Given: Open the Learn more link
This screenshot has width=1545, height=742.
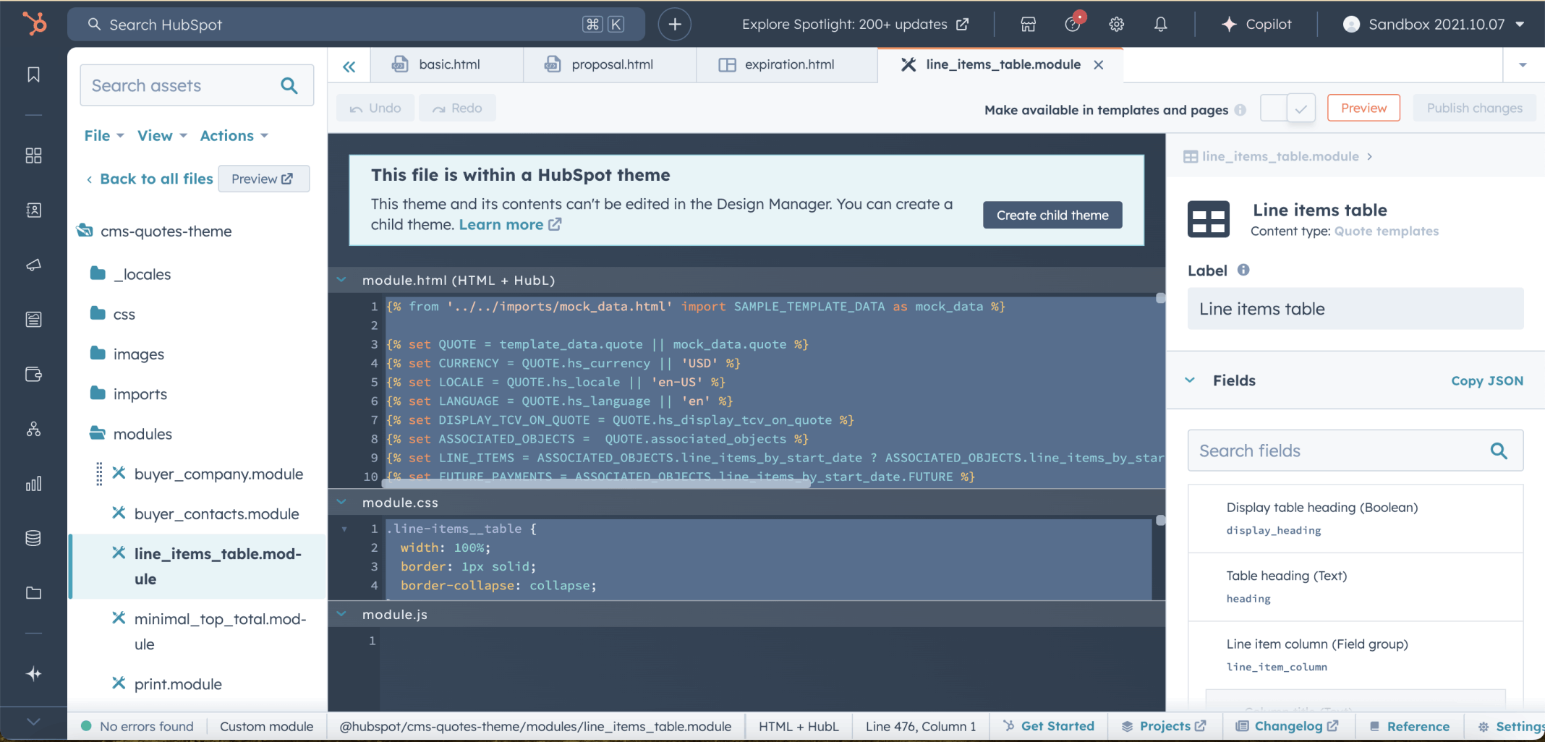Looking at the screenshot, I should pyautogui.click(x=510, y=224).
